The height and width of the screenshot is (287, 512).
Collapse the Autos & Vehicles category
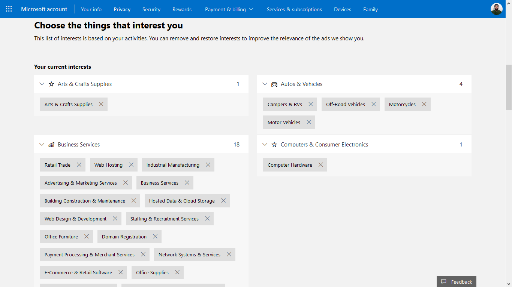click(x=265, y=84)
